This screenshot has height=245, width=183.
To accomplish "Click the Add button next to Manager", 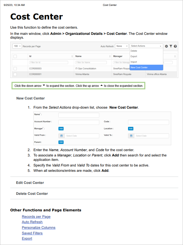I will (61, 129).
